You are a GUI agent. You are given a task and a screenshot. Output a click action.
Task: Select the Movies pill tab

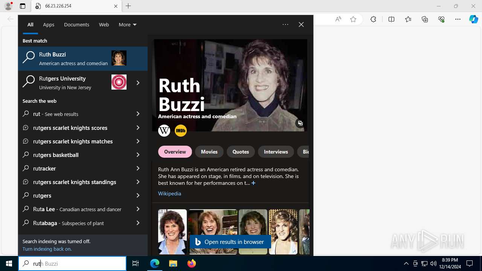pos(209,152)
